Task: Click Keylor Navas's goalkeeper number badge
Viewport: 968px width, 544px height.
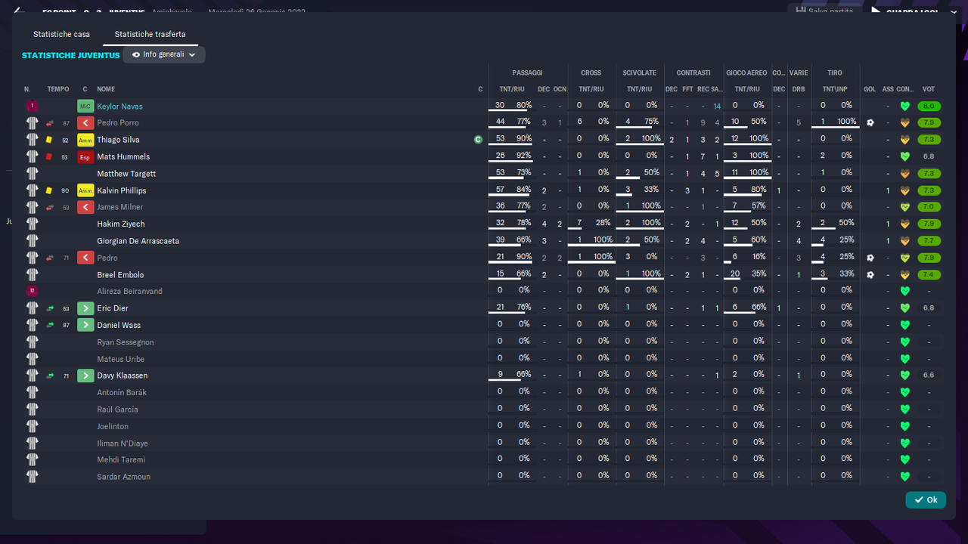Action: pos(32,107)
